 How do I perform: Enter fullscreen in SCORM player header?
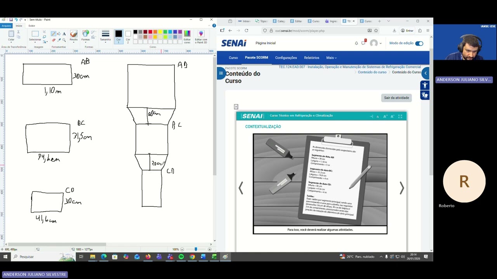click(x=400, y=116)
